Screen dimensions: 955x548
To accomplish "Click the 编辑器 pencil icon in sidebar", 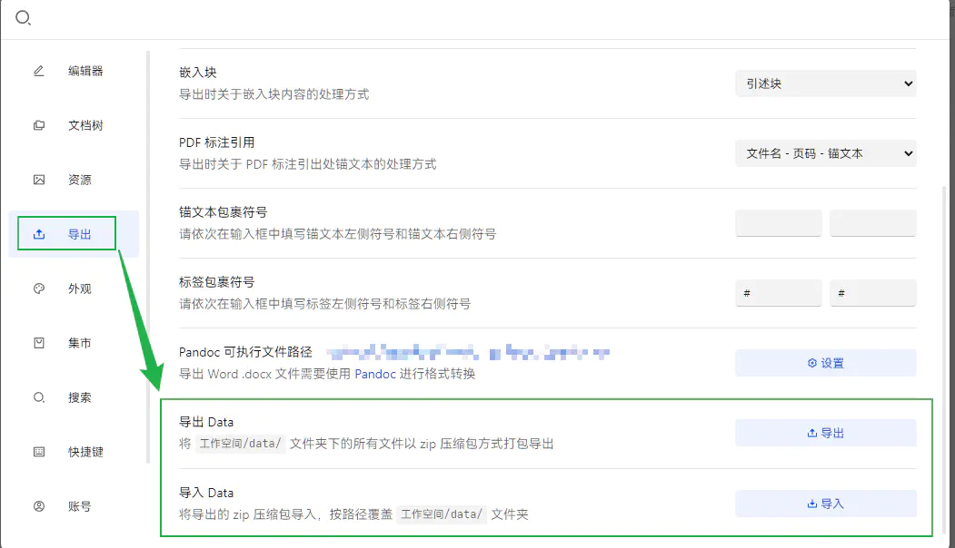I will pyautogui.click(x=39, y=71).
